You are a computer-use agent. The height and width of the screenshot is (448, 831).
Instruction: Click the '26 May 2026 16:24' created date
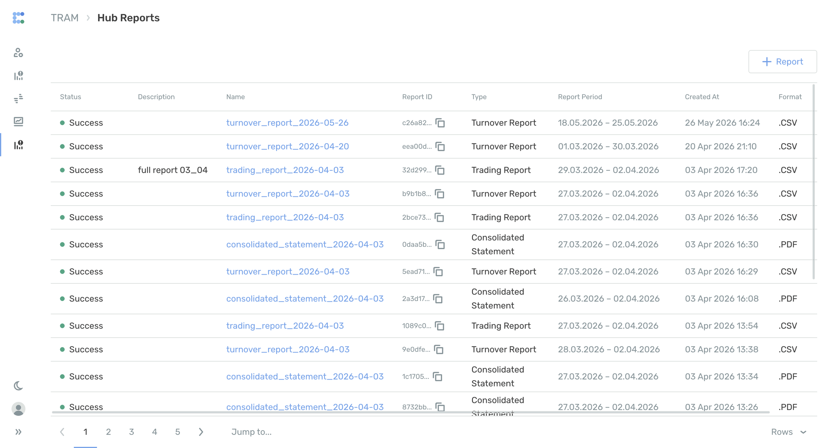coord(722,123)
